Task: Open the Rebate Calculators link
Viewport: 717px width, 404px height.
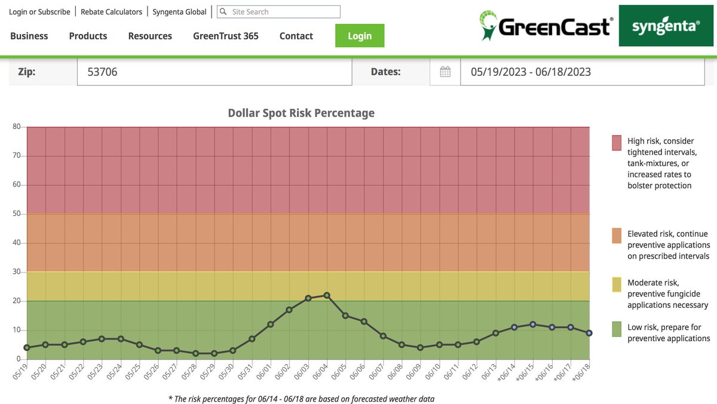Action: coord(111,11)
